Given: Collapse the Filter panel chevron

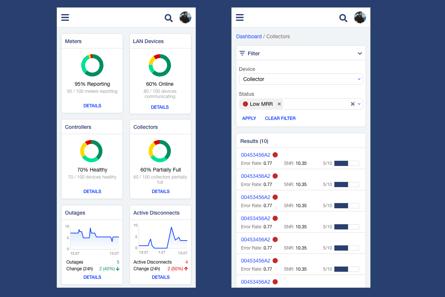Looking at the screenshot, I should (360, 53).
